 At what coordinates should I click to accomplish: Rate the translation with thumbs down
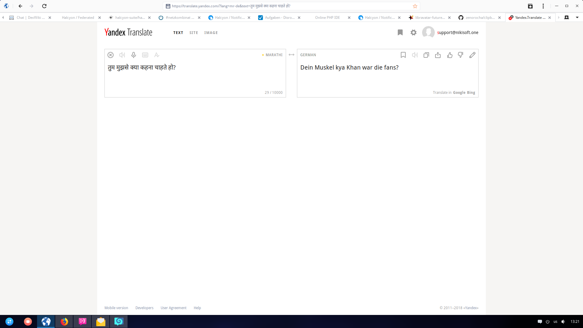tap(461, 55)
